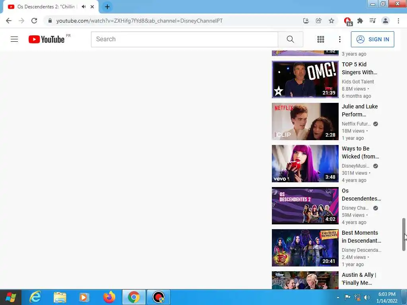Click the search magnifier button
This screenshot has height=305, width=407.
[x=290, y=39]
